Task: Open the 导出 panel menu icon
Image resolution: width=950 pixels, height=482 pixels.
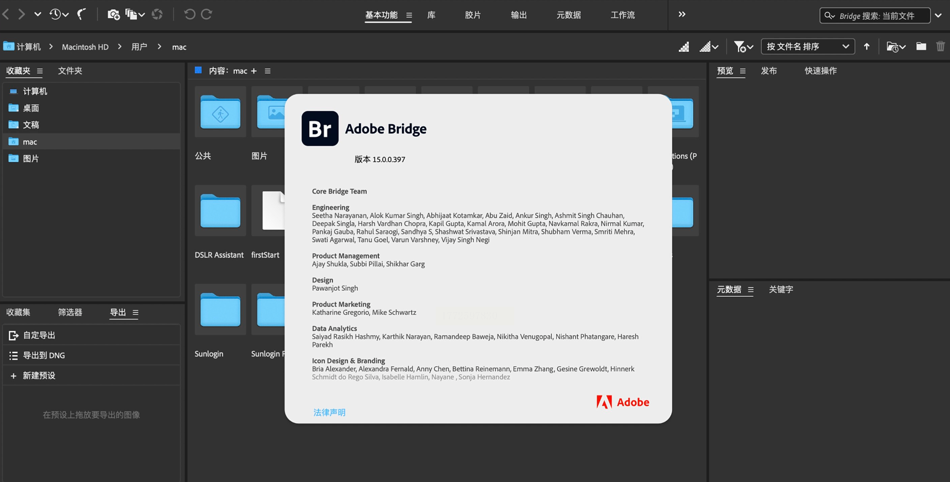Action: click(135, 313)
